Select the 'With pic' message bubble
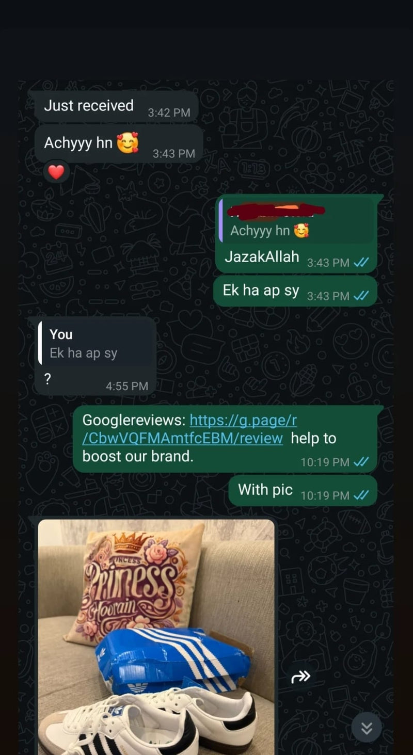Screen dimensions: 413x755 pos(304,490)
